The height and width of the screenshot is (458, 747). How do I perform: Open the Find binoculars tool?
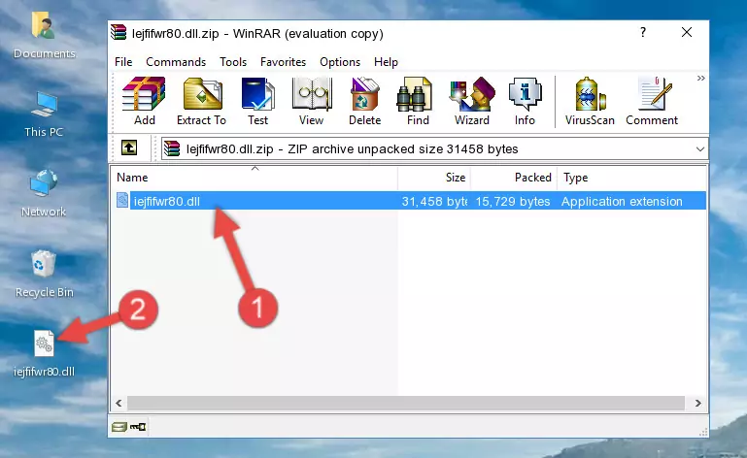click(x=418, y=101)
